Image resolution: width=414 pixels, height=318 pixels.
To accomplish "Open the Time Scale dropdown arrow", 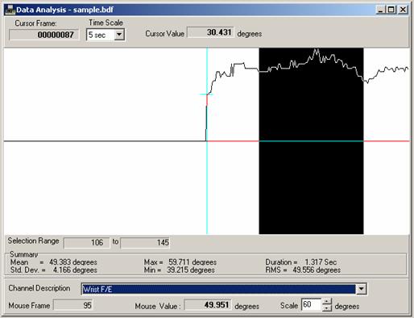I will pos(119,35).
